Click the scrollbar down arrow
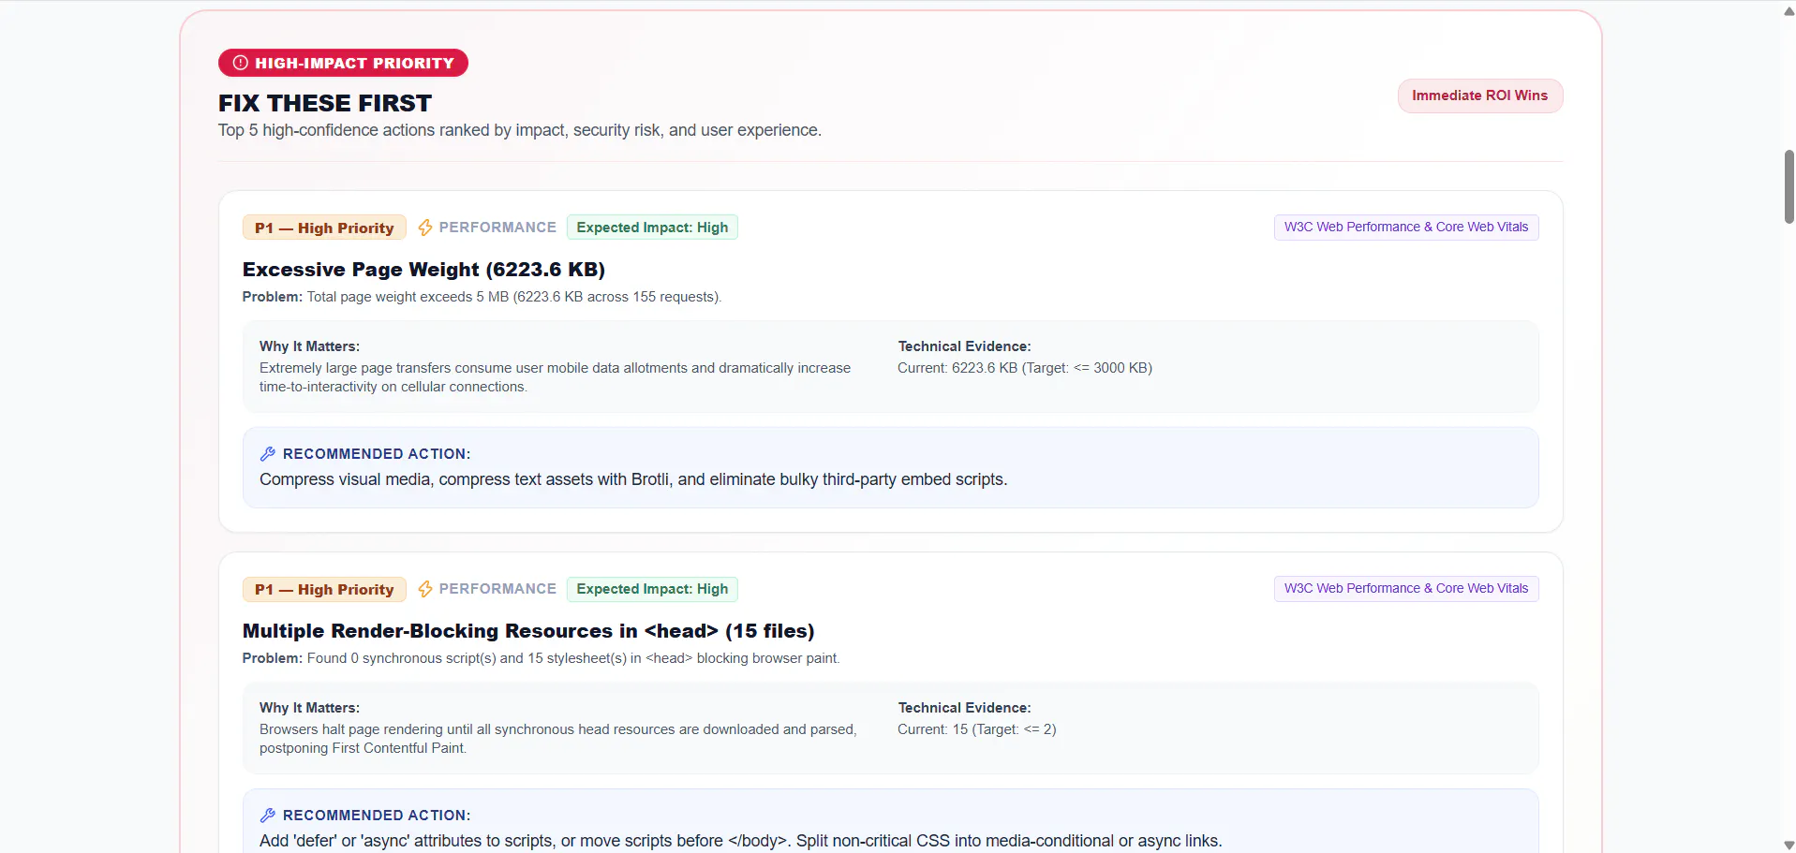This screenshot has height=853, width=1796. (x=1789, y=845)
